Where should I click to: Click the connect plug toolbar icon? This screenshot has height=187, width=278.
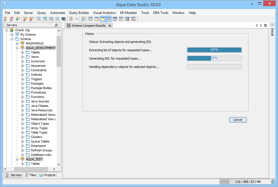(x=25, y=19)
